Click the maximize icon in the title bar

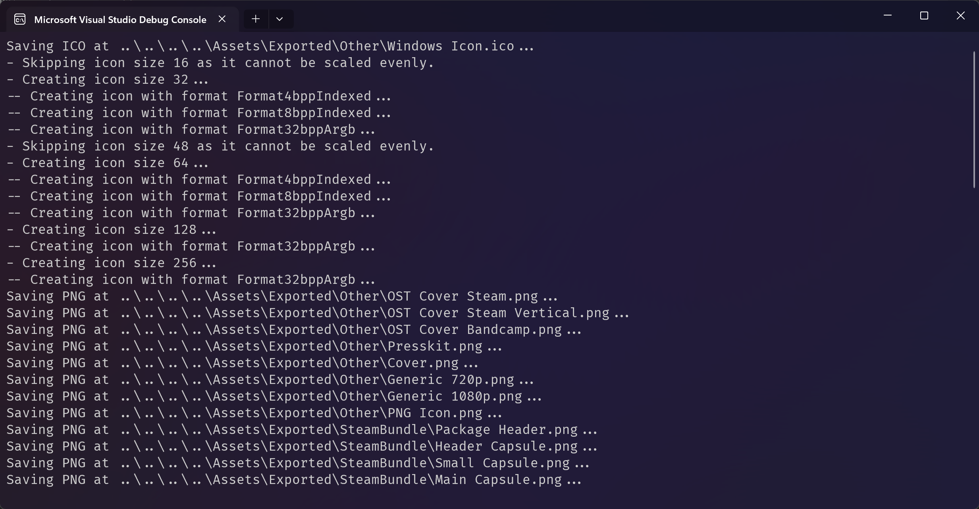coord(924,15)
